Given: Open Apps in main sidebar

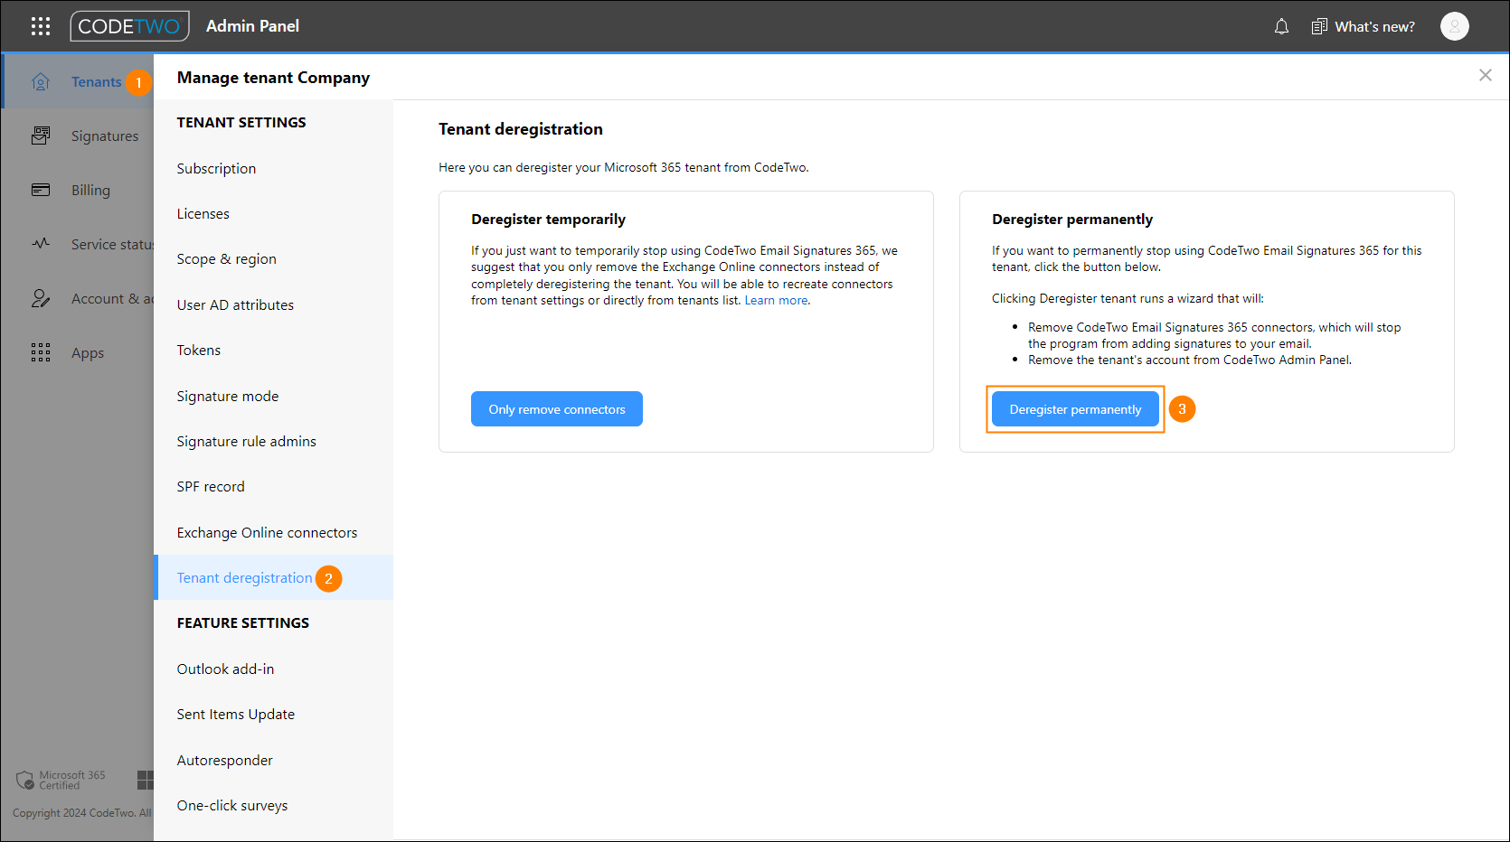Looking at the screenshot, I should [88, 352].
